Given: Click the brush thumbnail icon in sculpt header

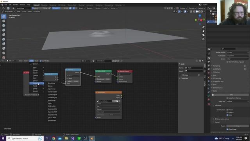Looking at the screenshot, I should coord(8,8).
